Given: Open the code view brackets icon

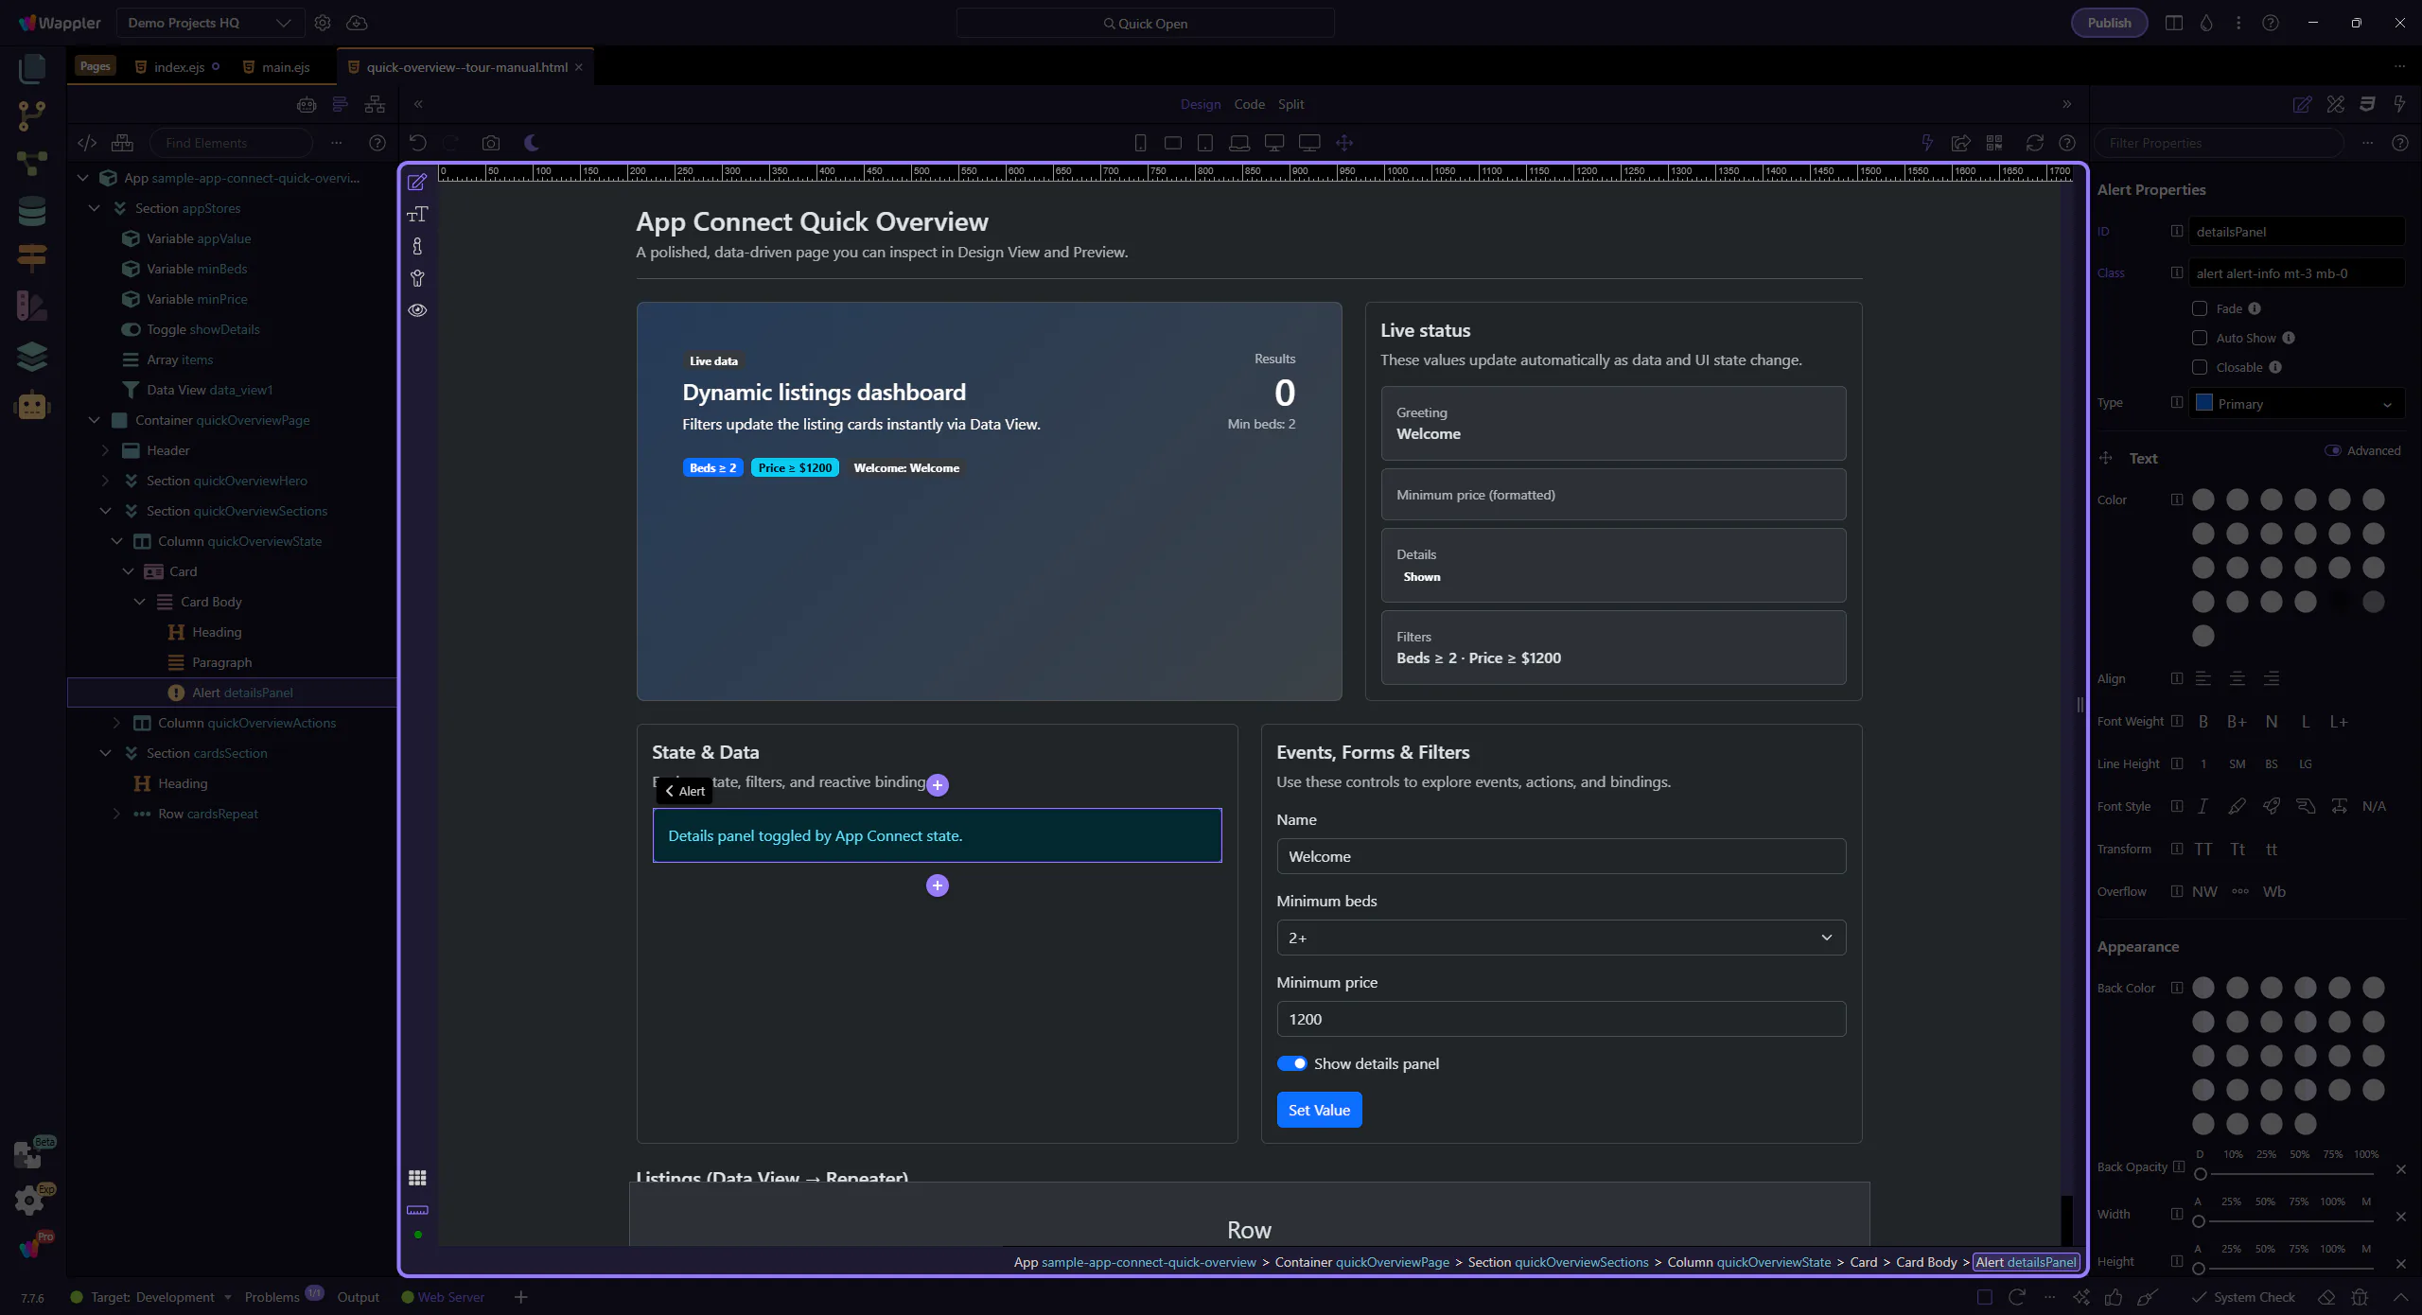Looking at the screenshot, I should click(x=87, y=143).
